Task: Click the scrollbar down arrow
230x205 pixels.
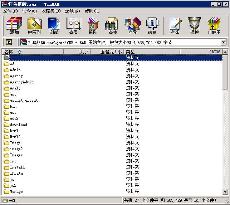Action: point(225,192)
